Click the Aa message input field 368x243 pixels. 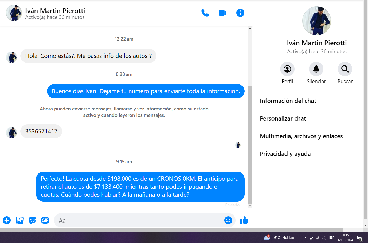point(139,221)
